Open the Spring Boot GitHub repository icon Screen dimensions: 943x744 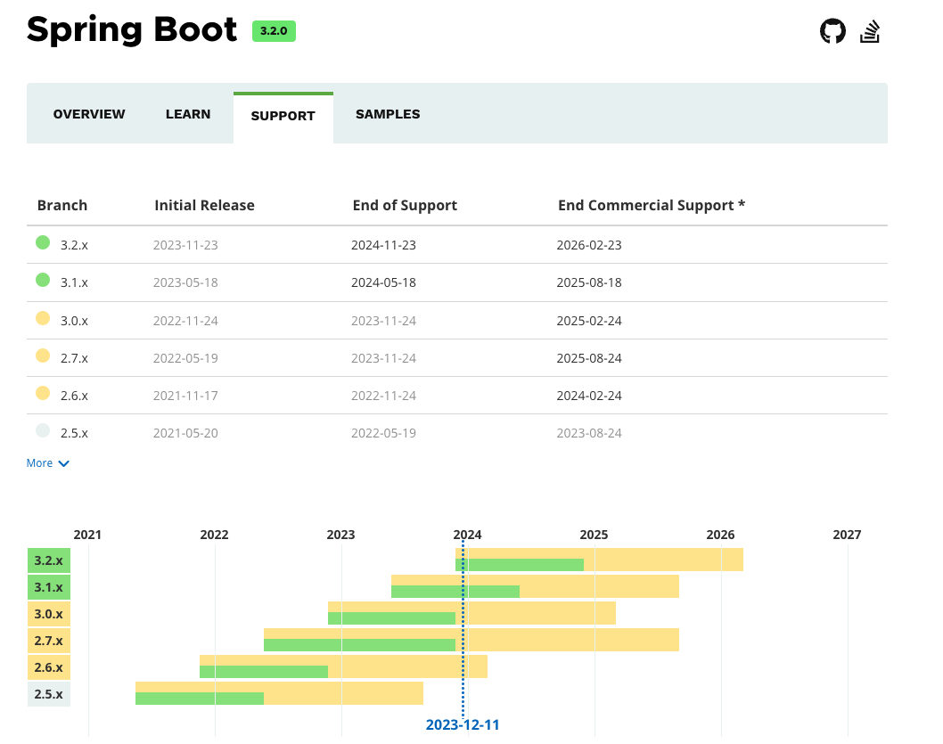(832, 29)
